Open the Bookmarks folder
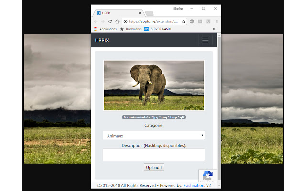306x191 pixels. point(131,29)
